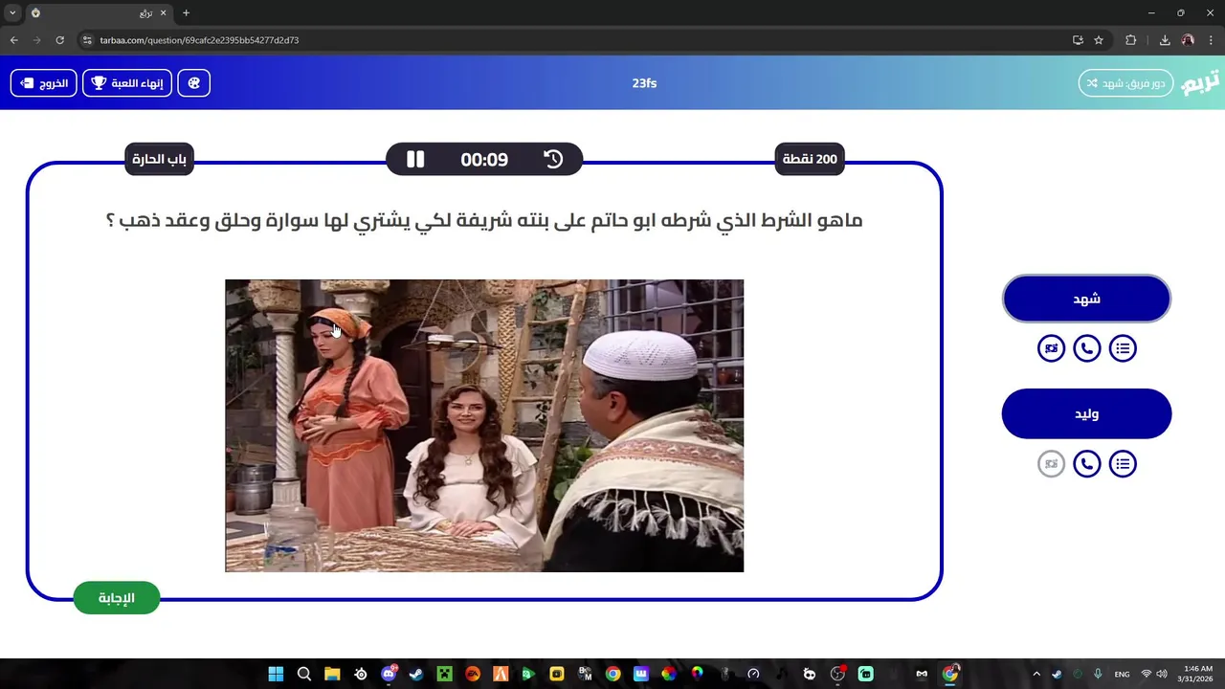Click the 00:09 timer readout
This screenshot has height=689, width=1225.
[484, 160]
